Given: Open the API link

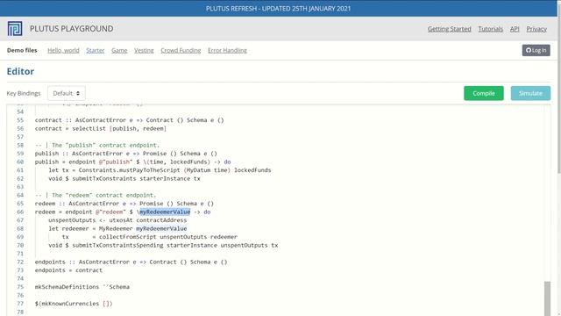Looking at the screenshot, I should [x=515, y=29].
